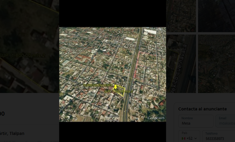Image resolution: width=235 pixels, height=142 pixels.
Task: Open the large left background photo labeled SUP. 1,800.00 mts.2
Action: coord(29,47)
